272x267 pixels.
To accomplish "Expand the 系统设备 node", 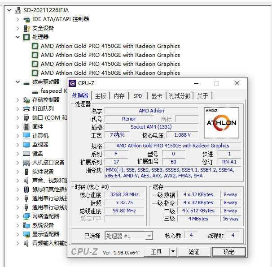I will coord(18,225).
